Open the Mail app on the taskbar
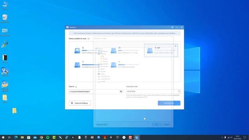249x140 pixels. point(35,137)
